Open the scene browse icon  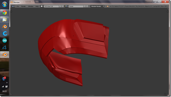(x=67, y=6)
